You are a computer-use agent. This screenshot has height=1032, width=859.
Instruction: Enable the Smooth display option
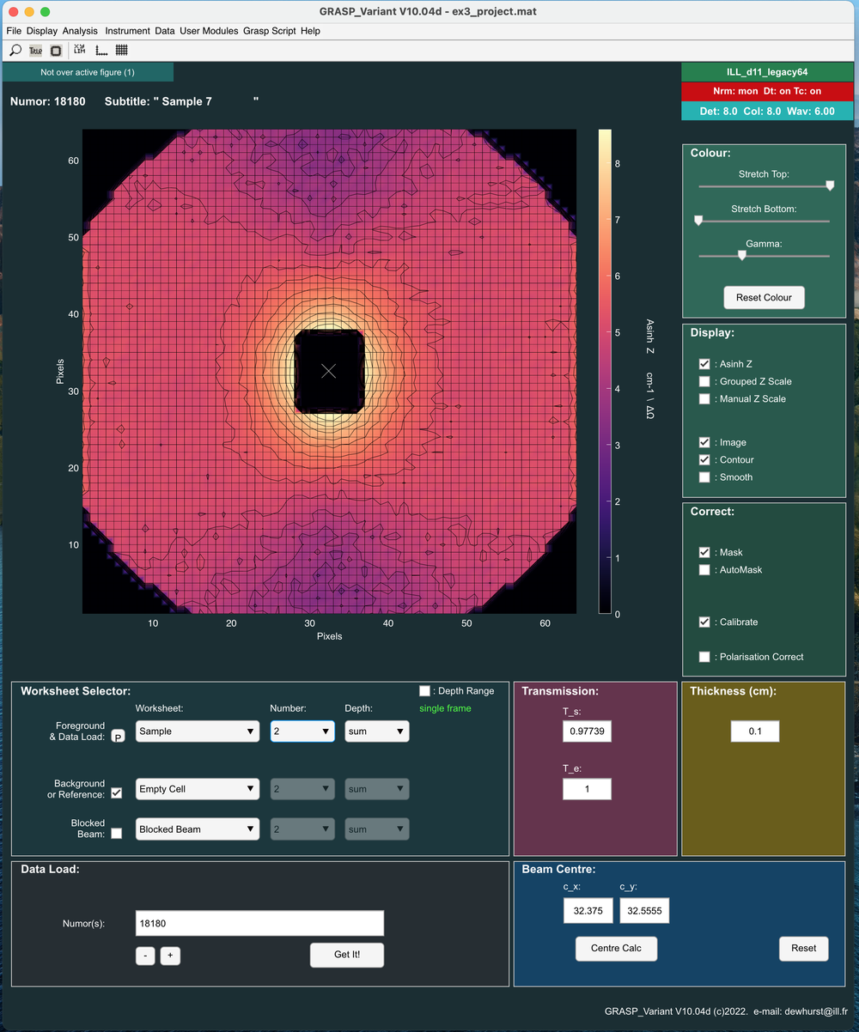click(x=704, y=477)
